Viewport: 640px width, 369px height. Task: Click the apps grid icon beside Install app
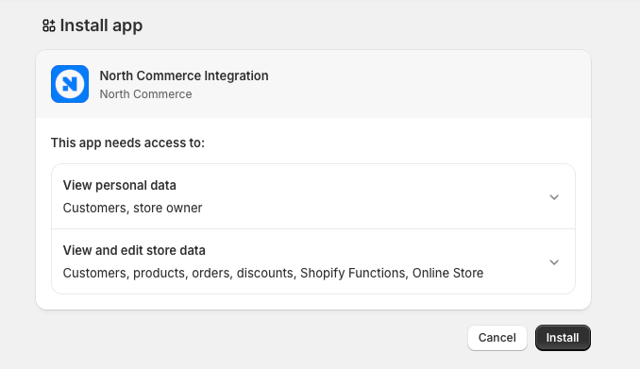(49, 25)
